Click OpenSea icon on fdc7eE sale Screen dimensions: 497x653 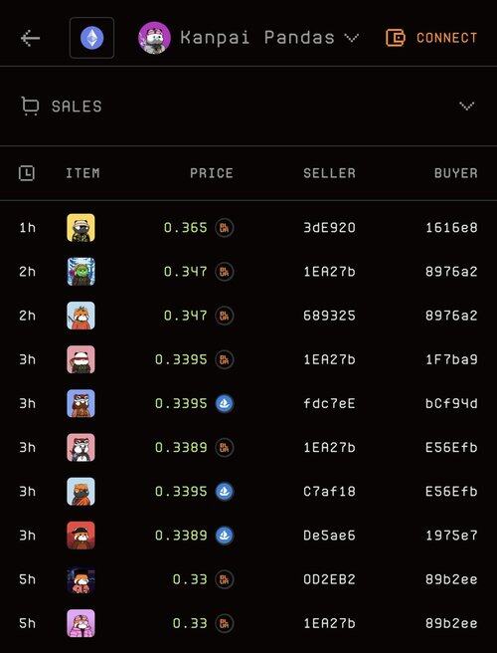point(225,403)
